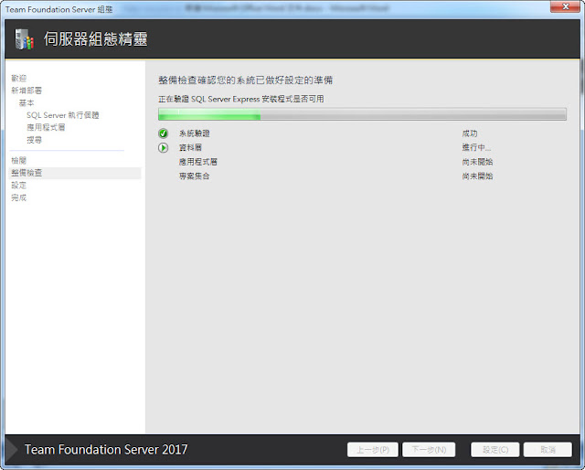Click the Team Foundation Server window title bar

(x=276, y=9)
